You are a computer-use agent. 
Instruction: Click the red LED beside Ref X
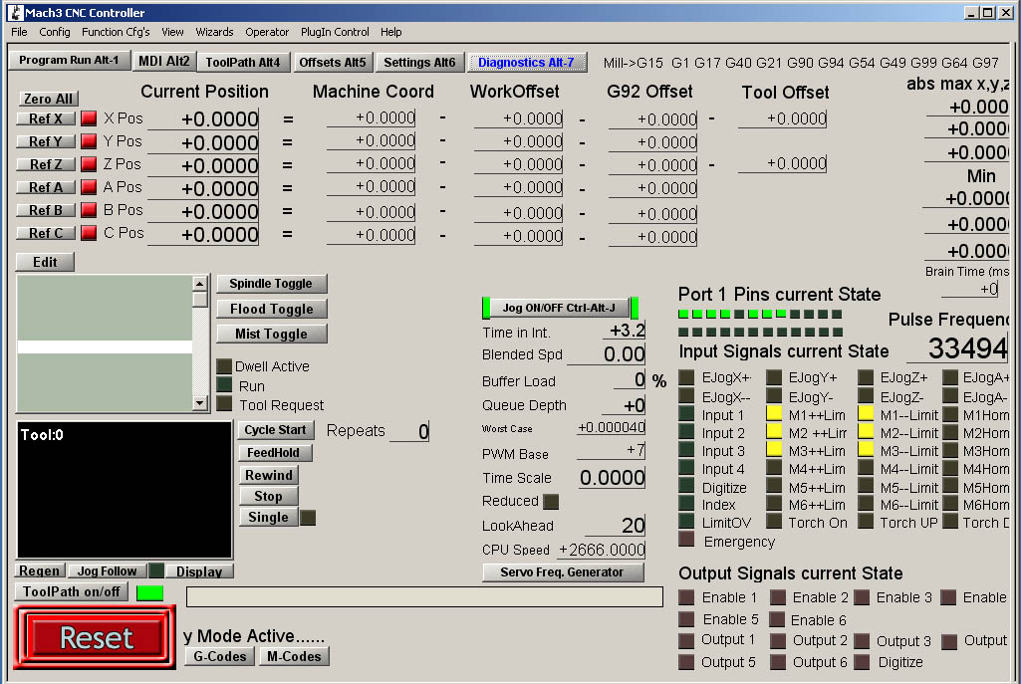pyautogui.click(x=89, y=118)
